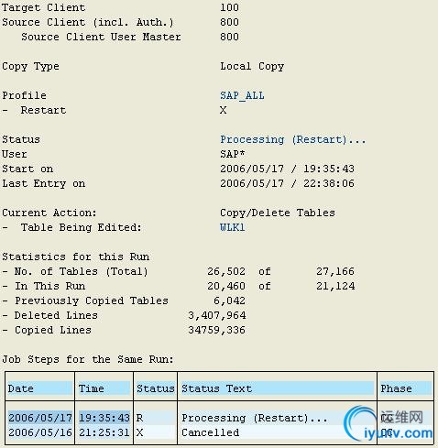Open the SAP_ALL profile link
438x448 pixels.
click(x=242, y=95)
